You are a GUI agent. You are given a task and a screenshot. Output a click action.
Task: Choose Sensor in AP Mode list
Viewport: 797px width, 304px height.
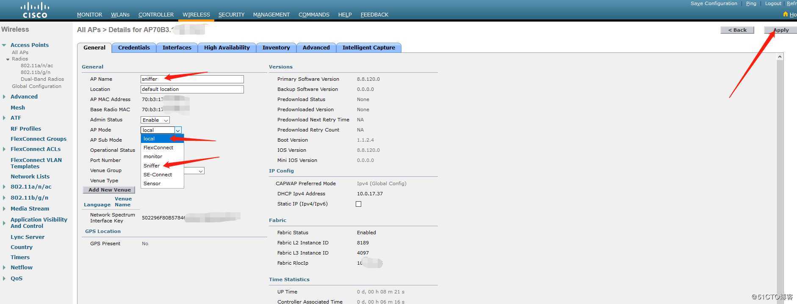[162, 183]
